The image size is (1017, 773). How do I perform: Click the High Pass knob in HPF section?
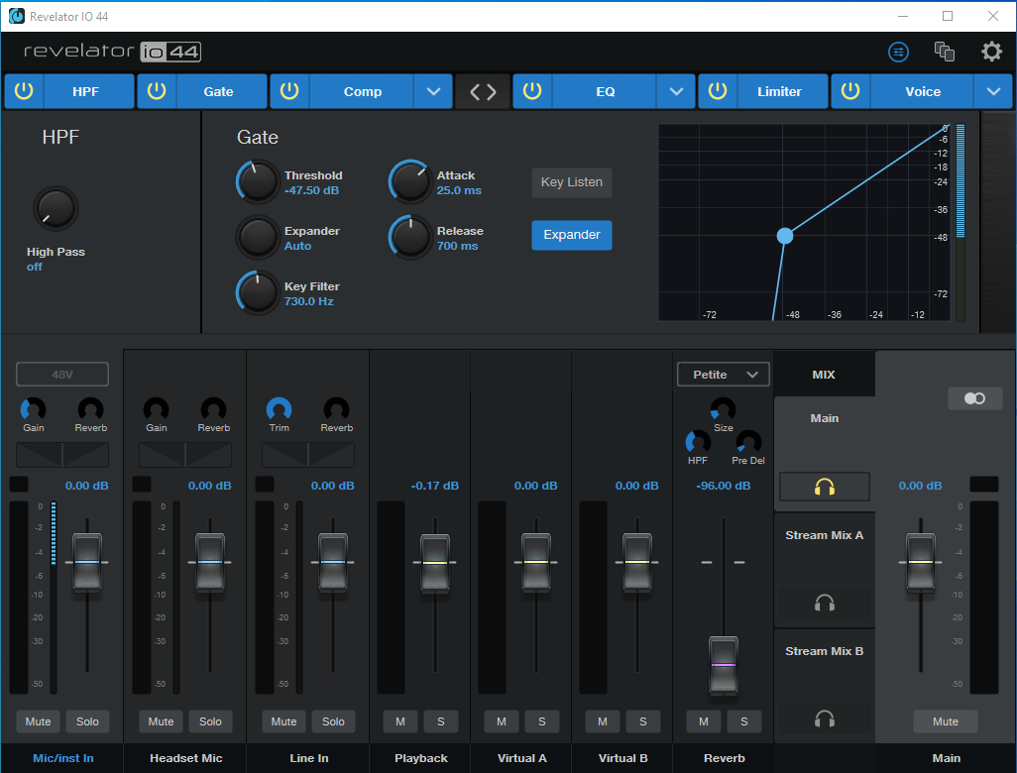click(x=55, y=207)
